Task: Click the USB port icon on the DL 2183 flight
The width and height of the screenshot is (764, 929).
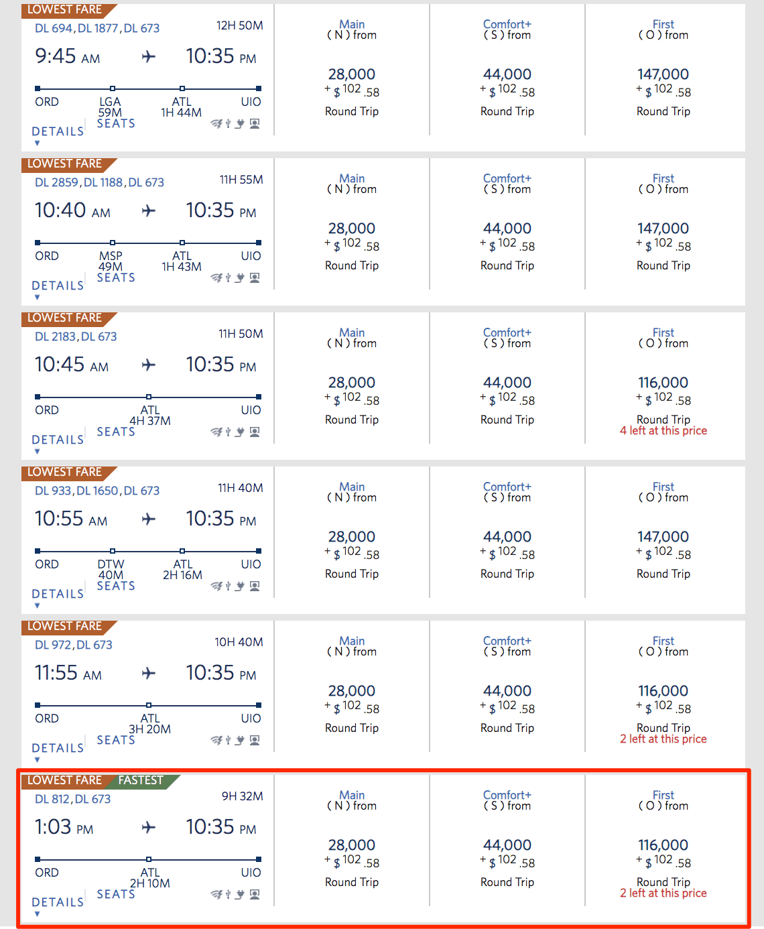Action: pos(229,432)
